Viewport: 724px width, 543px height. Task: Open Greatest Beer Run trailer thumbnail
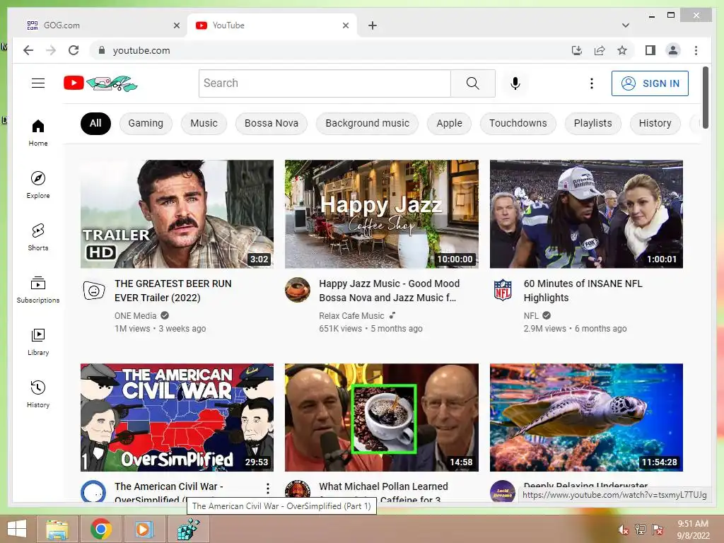coord(177,214)
